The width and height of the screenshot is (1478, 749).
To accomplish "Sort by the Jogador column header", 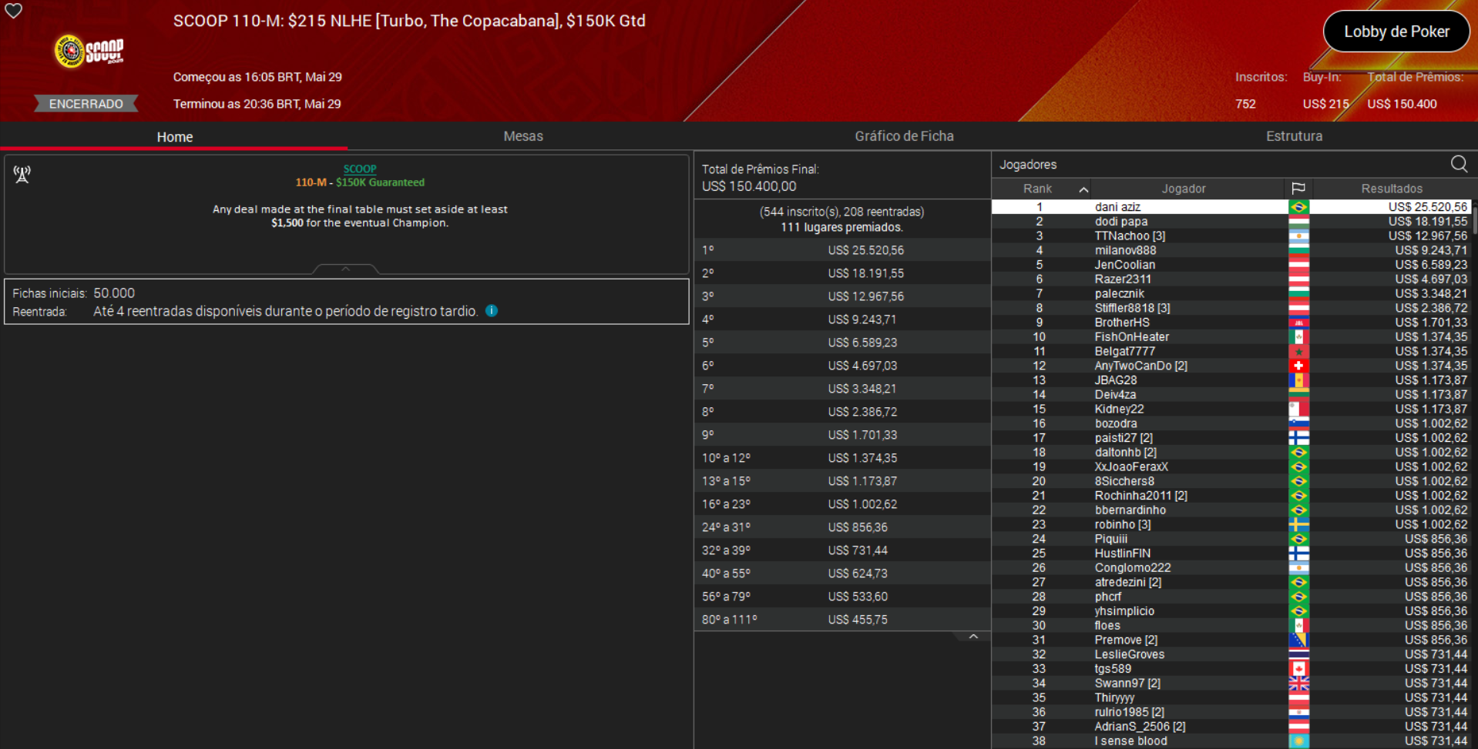I will click(x=1184, y=189).
